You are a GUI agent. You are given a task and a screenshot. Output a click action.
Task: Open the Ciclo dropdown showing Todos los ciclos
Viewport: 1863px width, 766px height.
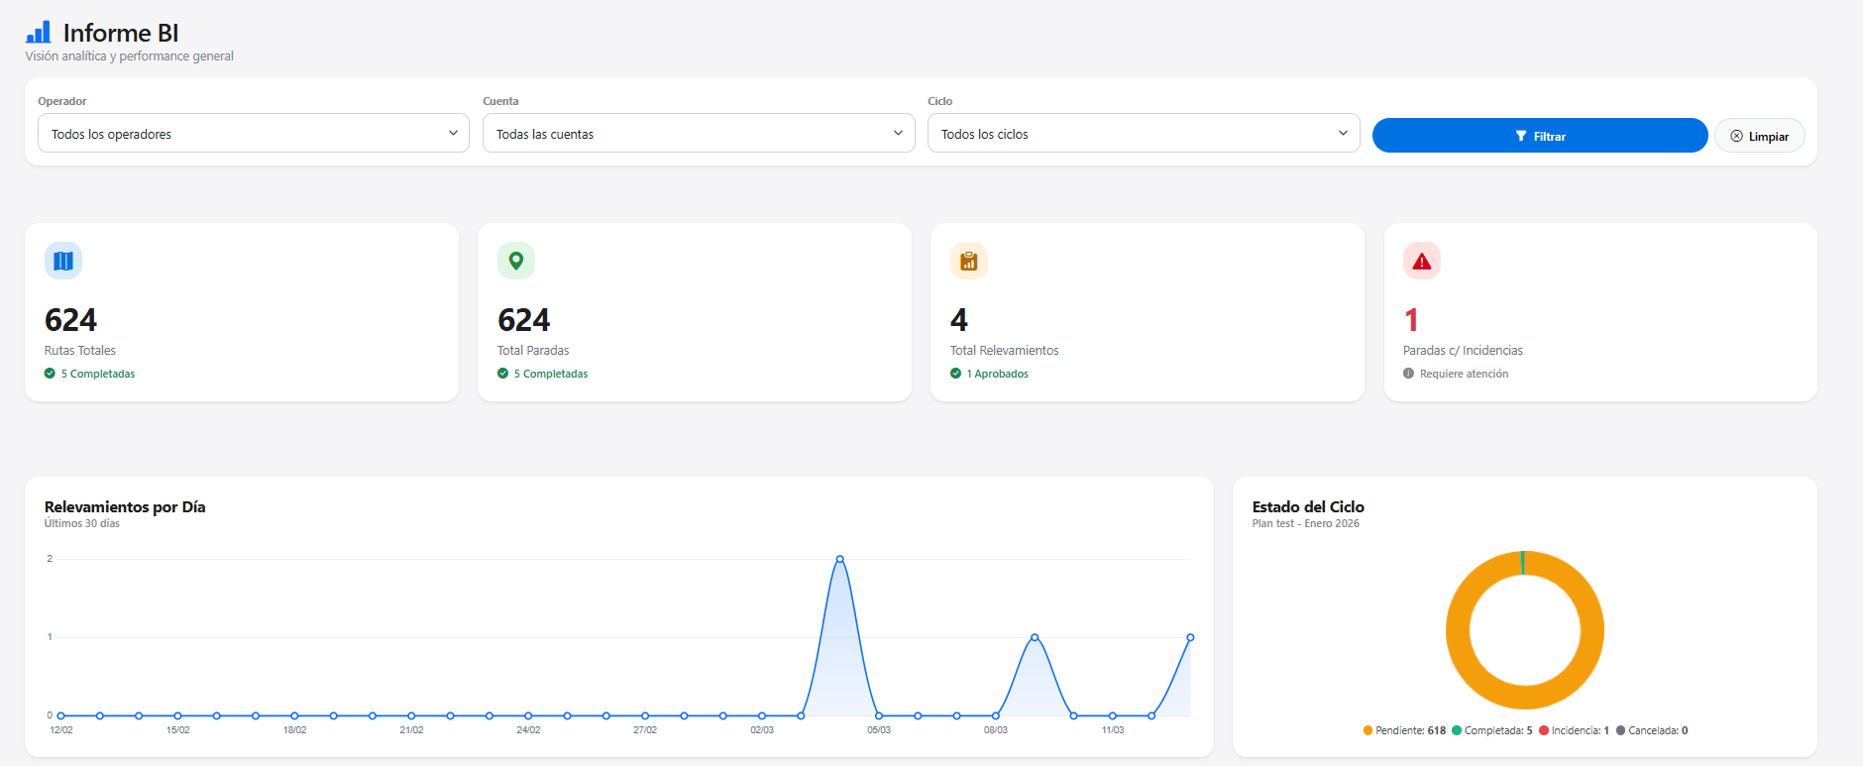tap(1144, 133)
